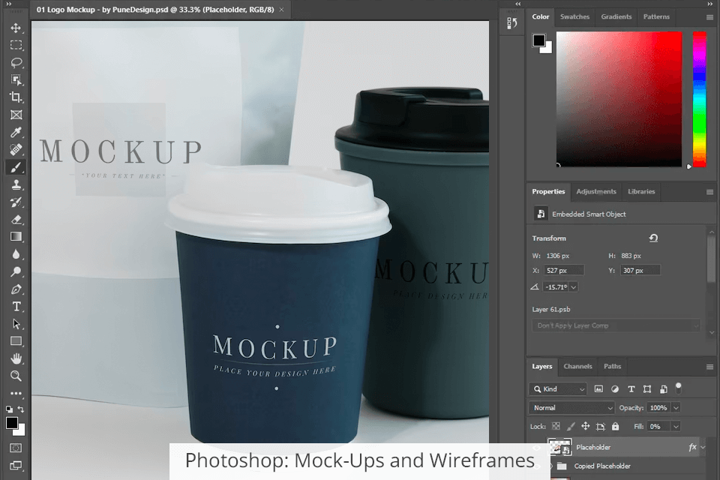Select the History Brush tool
This screenshot has height=480, width=720.
16,202
